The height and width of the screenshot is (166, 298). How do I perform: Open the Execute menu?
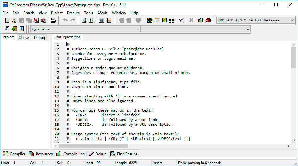[x=73, y=13]
